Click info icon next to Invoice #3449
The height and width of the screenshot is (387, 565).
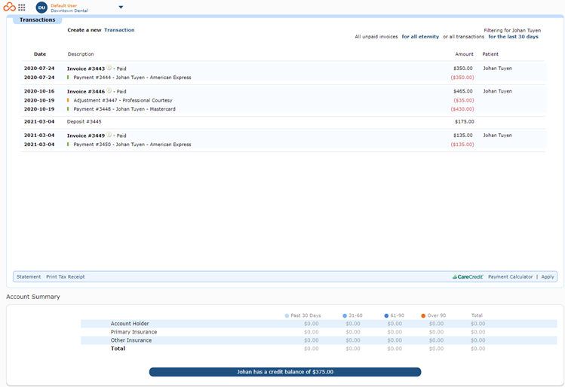click(x=109, y=135)
